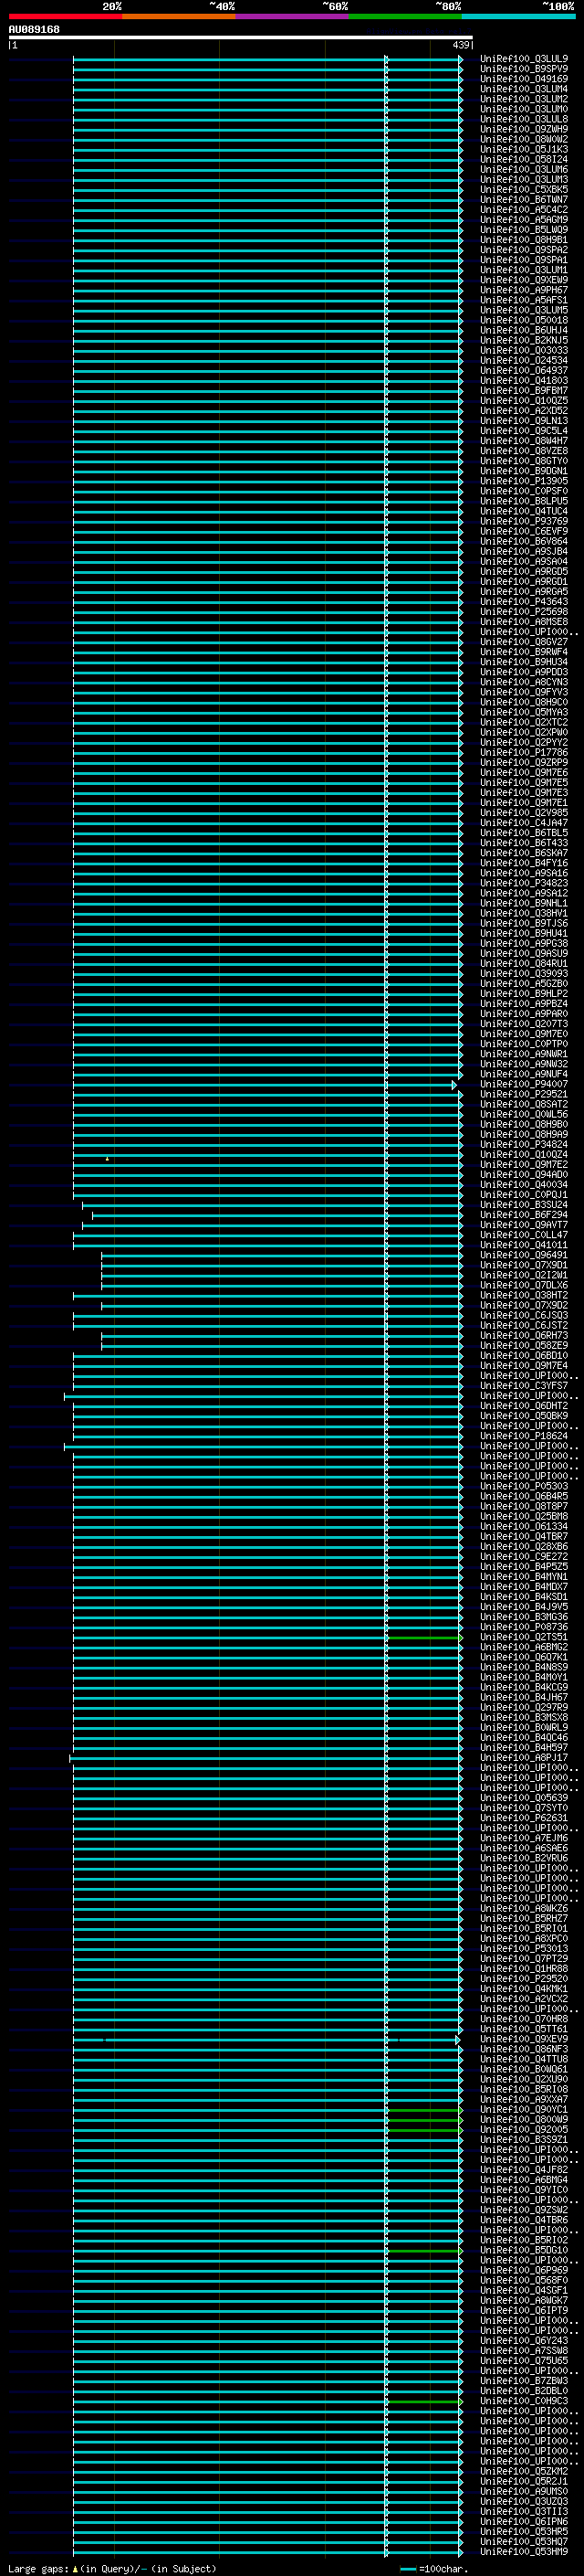Open hit UniRef100_Q3LUM4
Screen dimensions: 584x2576
click(x=523, y=89)
